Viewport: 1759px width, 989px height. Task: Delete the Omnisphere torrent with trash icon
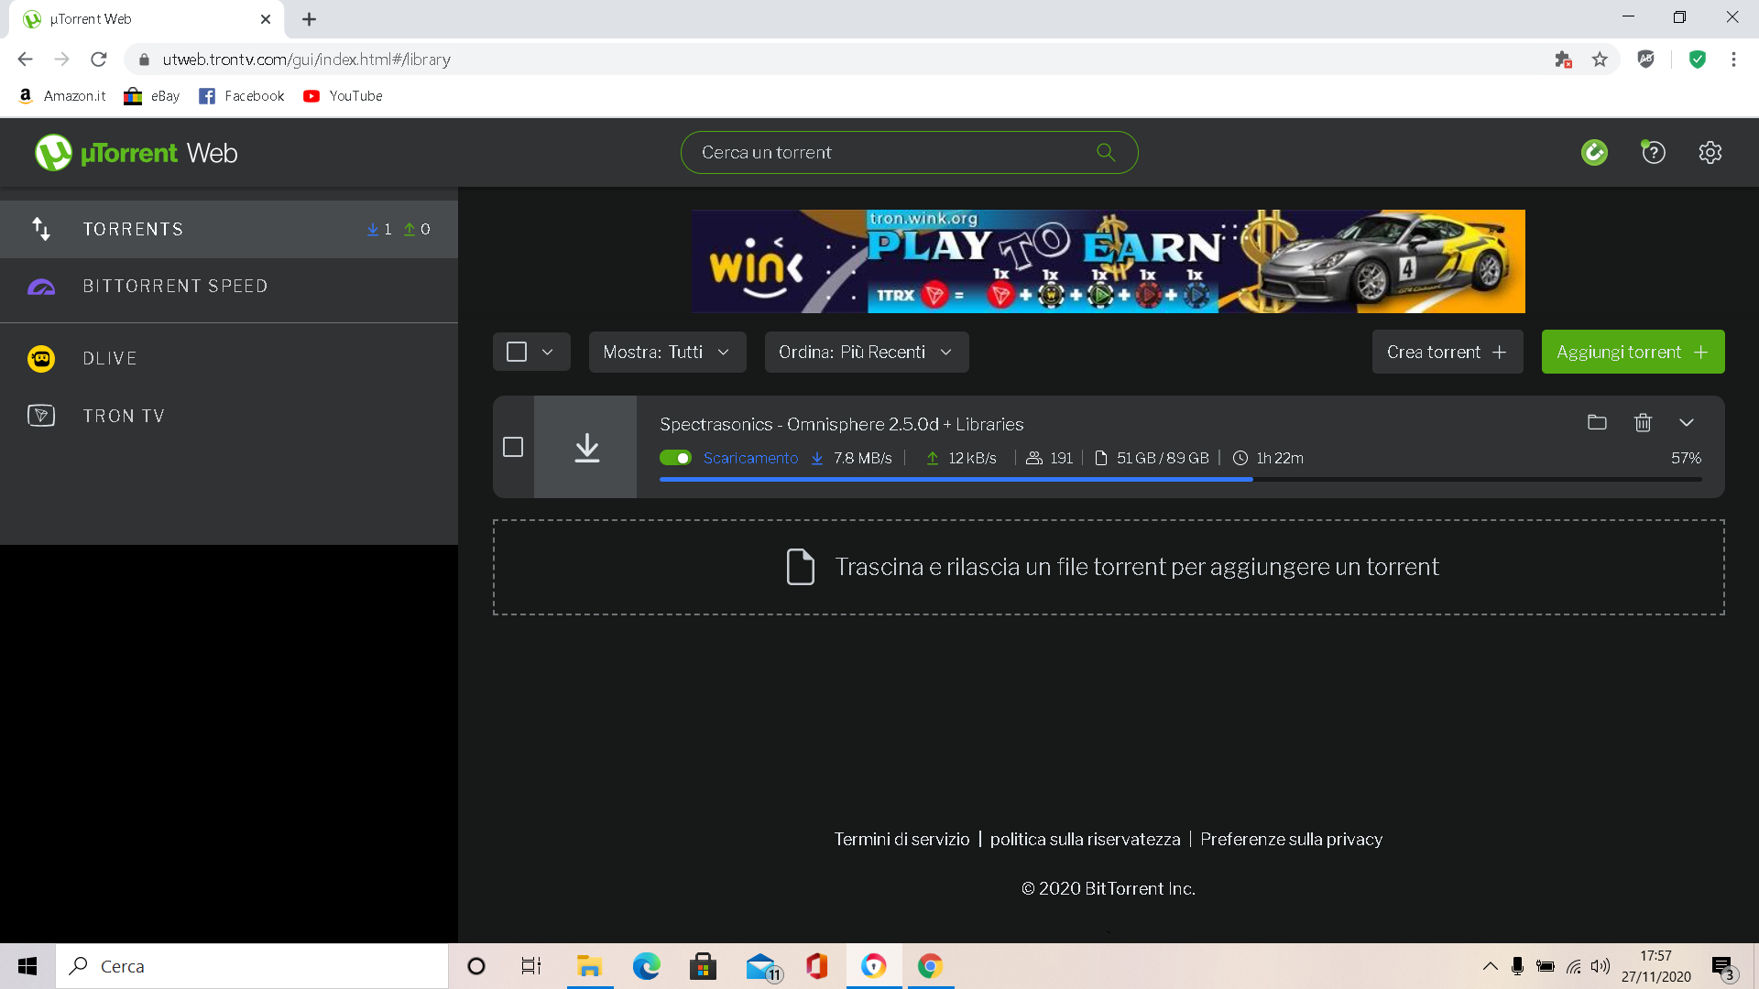coord(1643,422)
